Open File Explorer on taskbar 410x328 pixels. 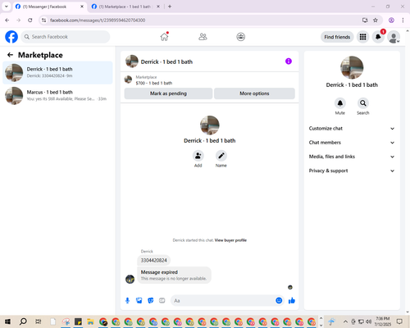tap(90, 321)
